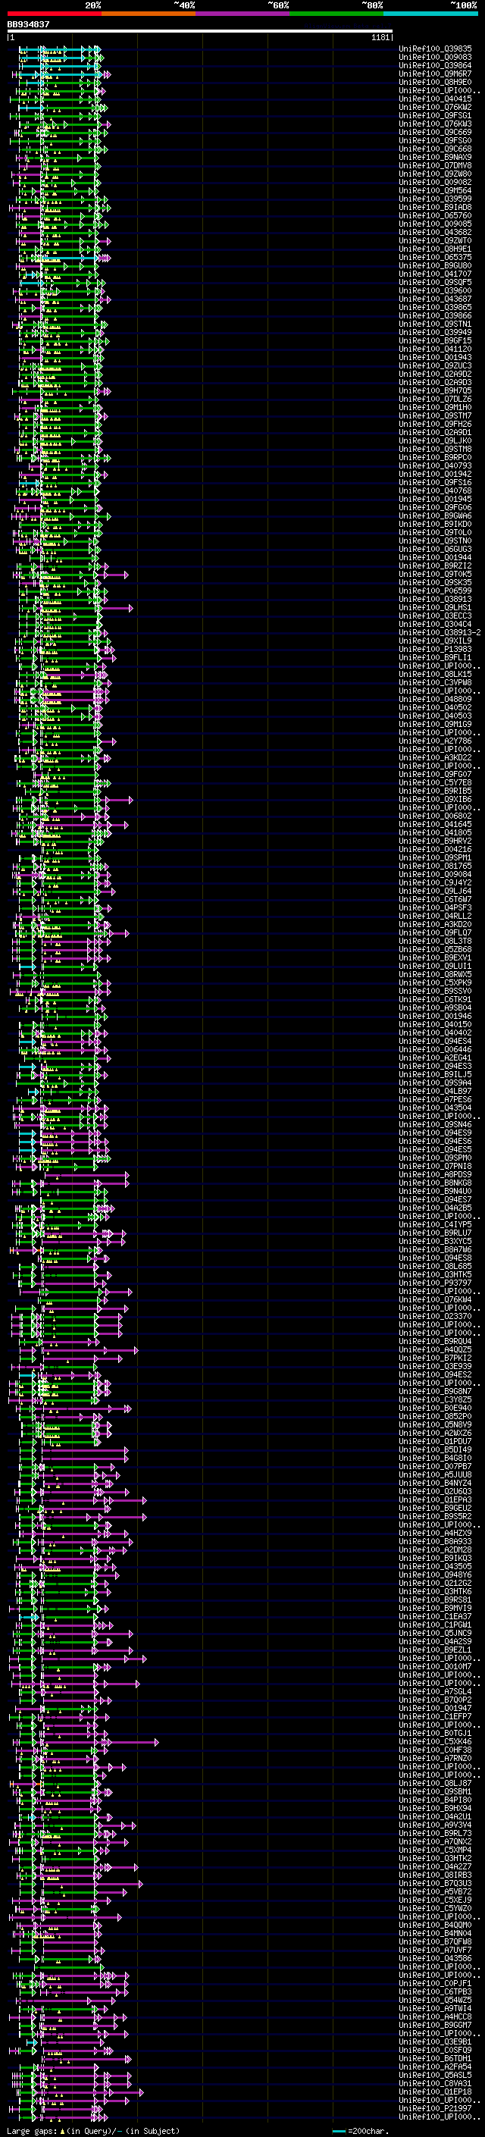Select hit UniRef100_Q9C669
This screenshot has width=485, height=2137.
click(435, 132)
